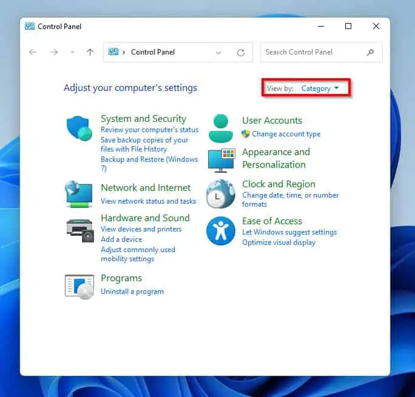
Task: Click the Control Panel icon in the address bar
Action: (x=113, y=52)
